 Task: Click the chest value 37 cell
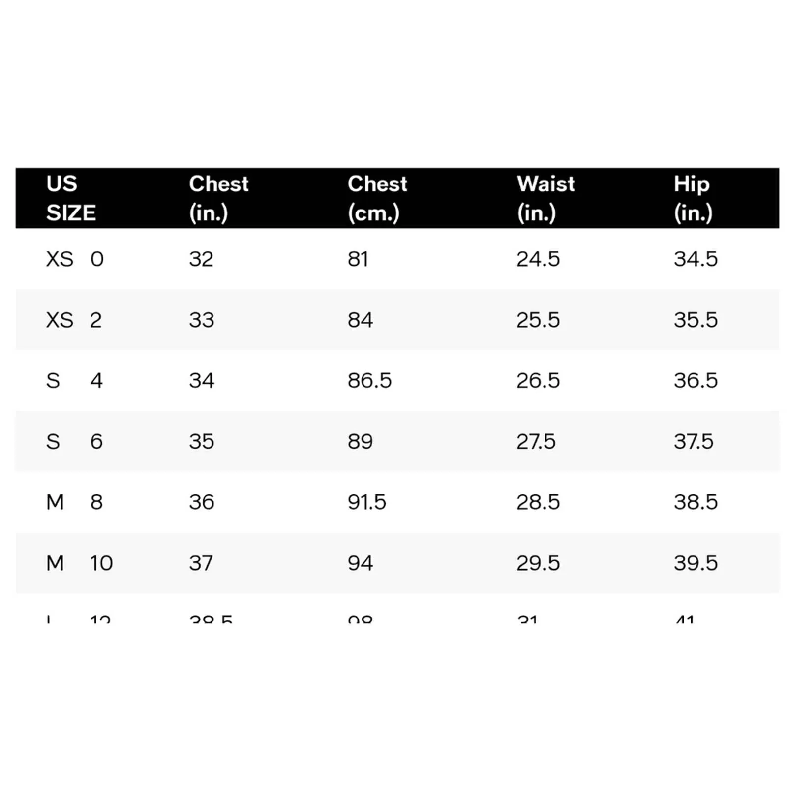point(201,563)
